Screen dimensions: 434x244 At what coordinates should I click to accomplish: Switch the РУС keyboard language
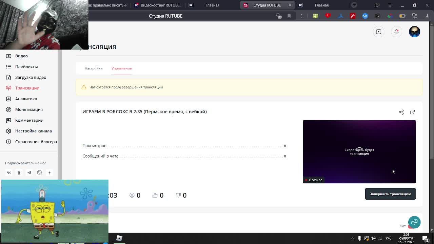[389, 238]
